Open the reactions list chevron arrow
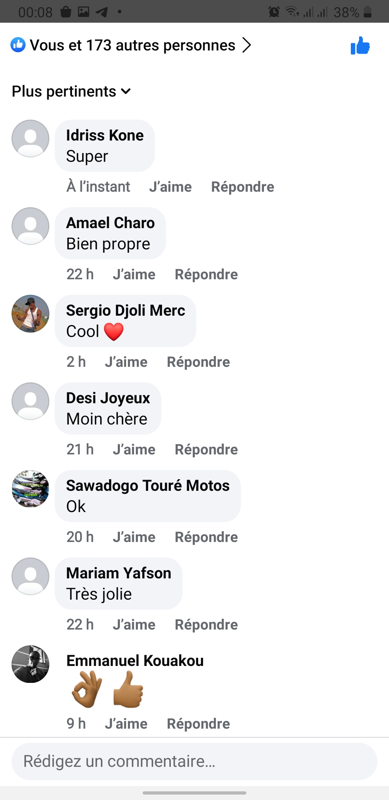 pyautogui.click(x=247, y=45)
